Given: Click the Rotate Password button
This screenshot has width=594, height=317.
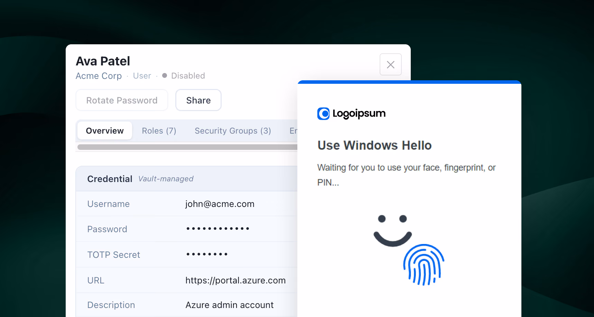Looking at the screenshot, I should 122,100.
